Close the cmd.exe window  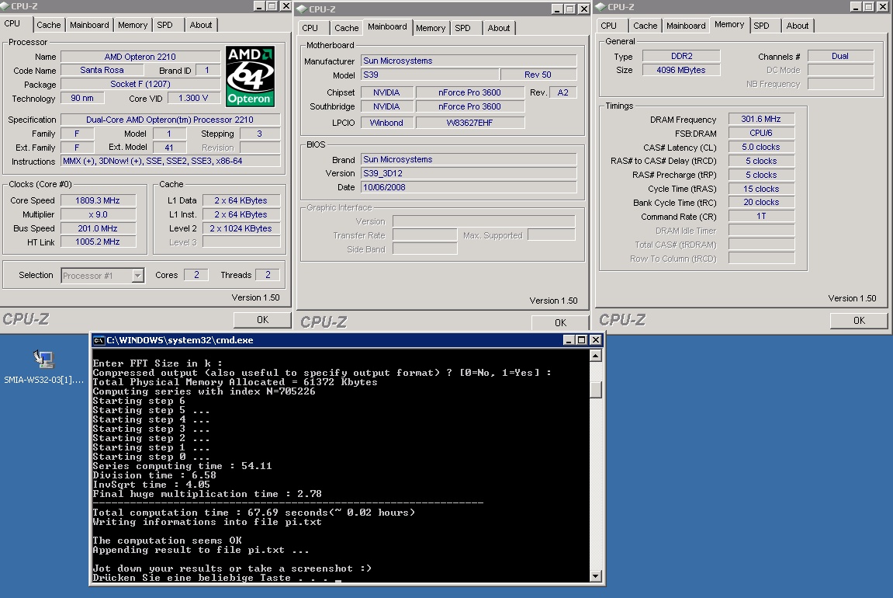pos(595,339)
